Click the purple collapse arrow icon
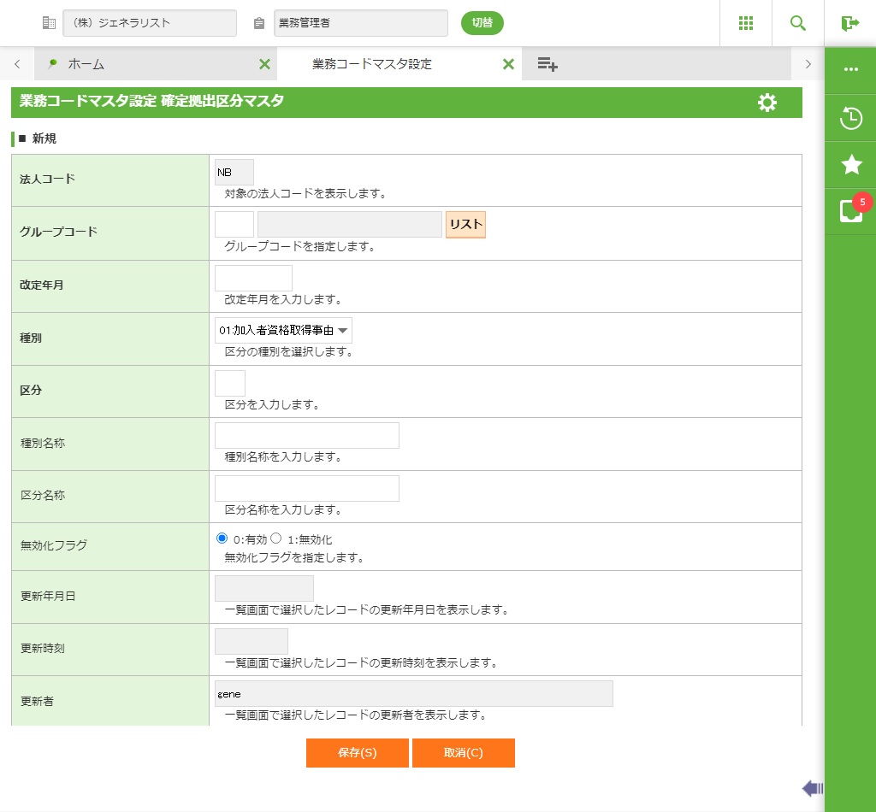The width and height of the screenshot is (876, 812). click(x=812, y=788)
